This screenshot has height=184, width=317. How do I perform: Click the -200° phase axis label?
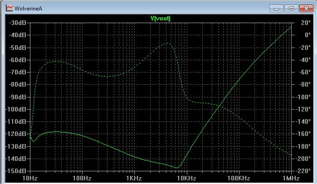[303, 159]
